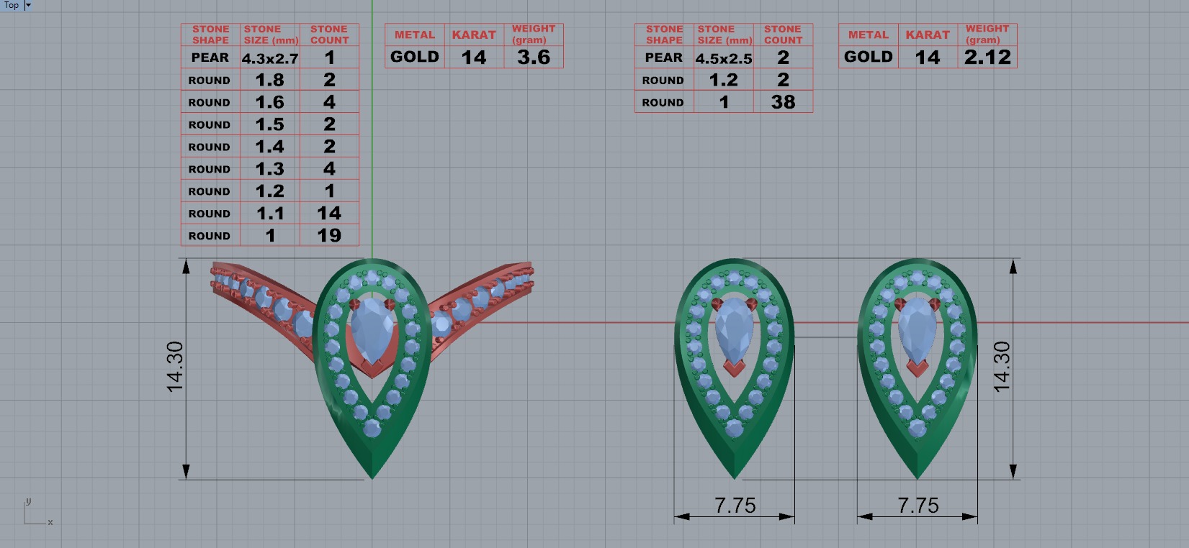Select the 1.4 stone size value

(x=270, y=147)
